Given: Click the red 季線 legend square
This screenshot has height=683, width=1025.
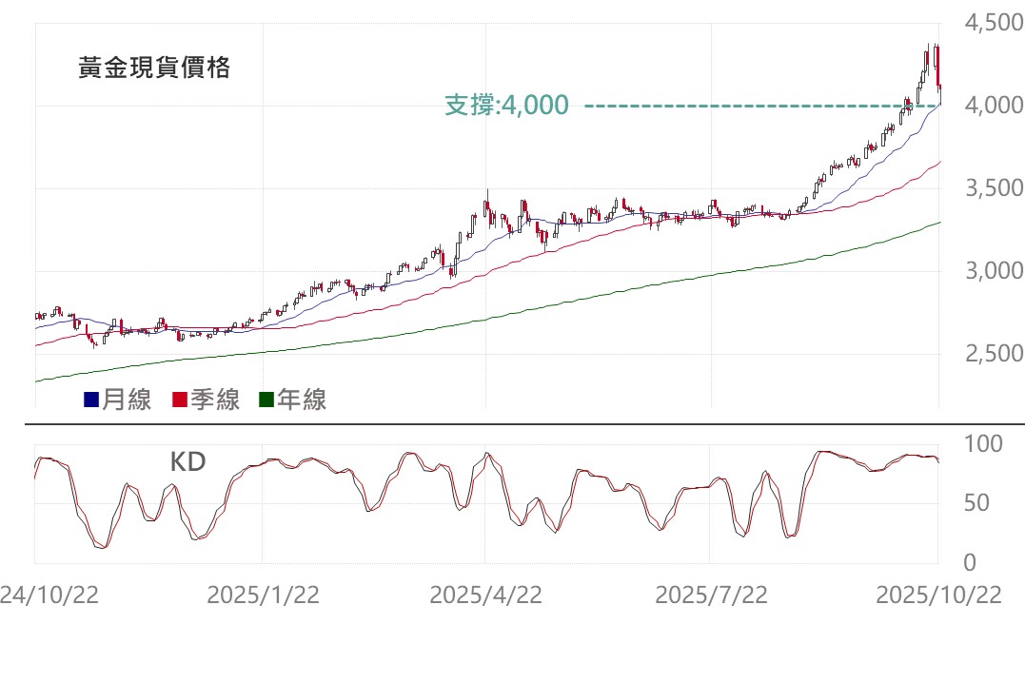Looking at the screenshot, I should point(179,400).
